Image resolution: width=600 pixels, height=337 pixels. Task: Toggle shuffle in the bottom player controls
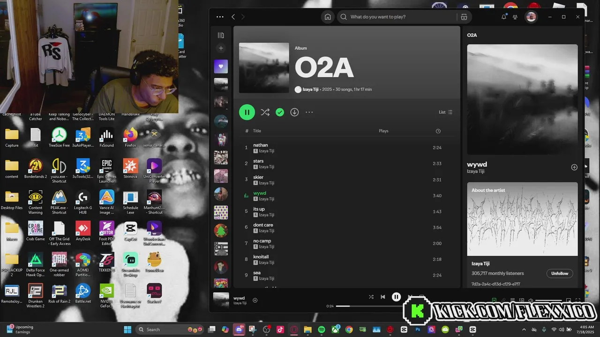click(x=371, y=297)
